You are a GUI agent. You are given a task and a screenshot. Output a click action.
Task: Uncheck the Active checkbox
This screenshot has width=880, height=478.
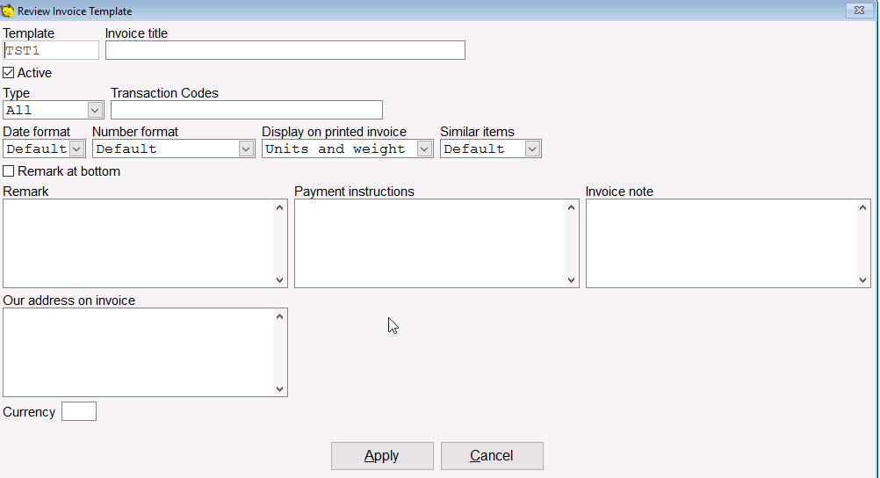click(x=9, y=72)
